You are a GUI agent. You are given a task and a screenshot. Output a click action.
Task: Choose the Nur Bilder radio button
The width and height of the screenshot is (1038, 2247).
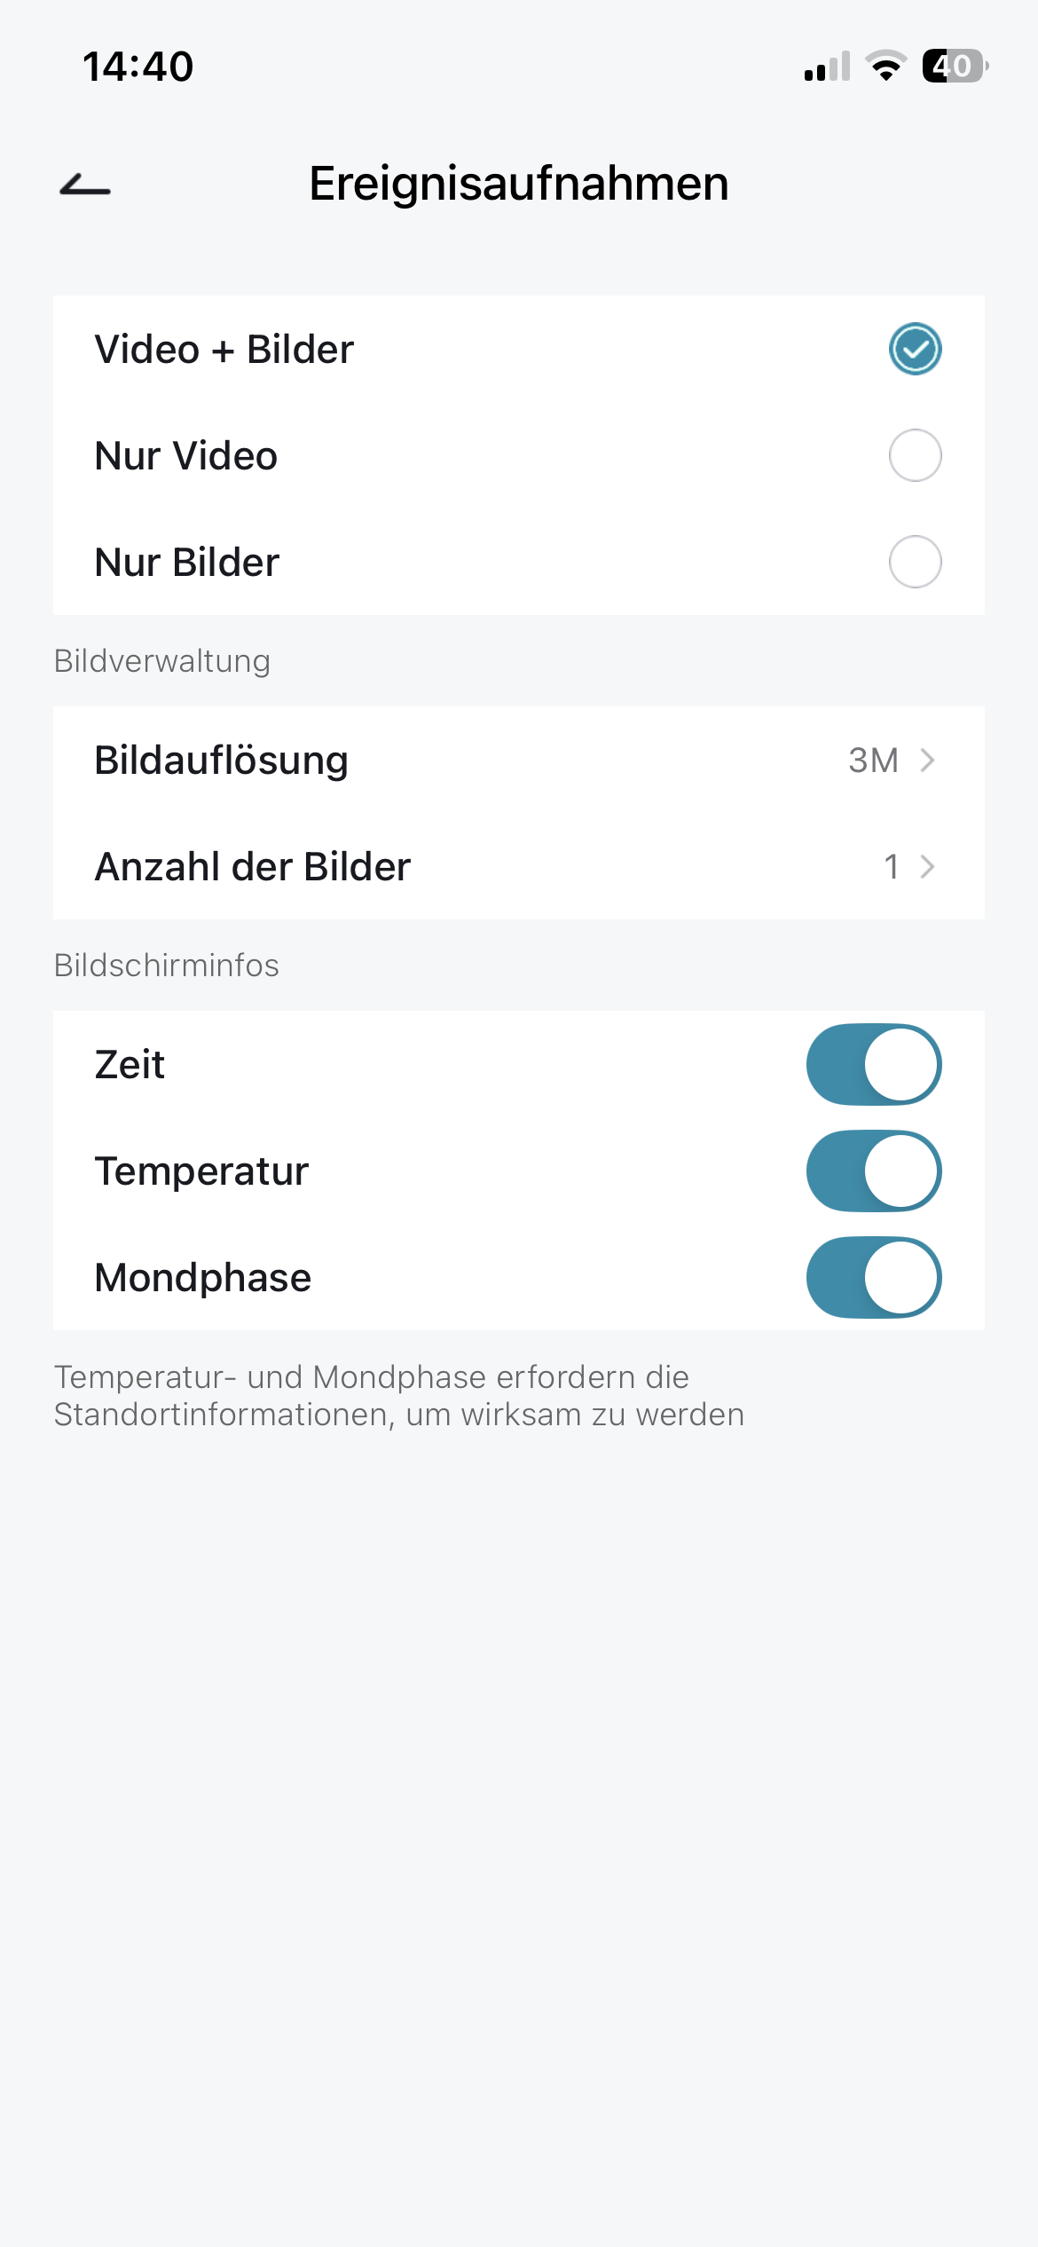[x=915, y=562]
